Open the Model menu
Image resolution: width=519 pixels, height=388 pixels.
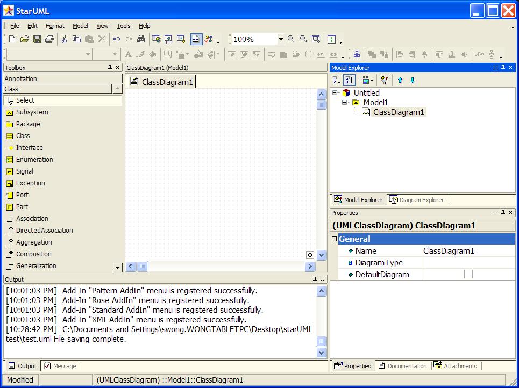(x=80, y=26)
